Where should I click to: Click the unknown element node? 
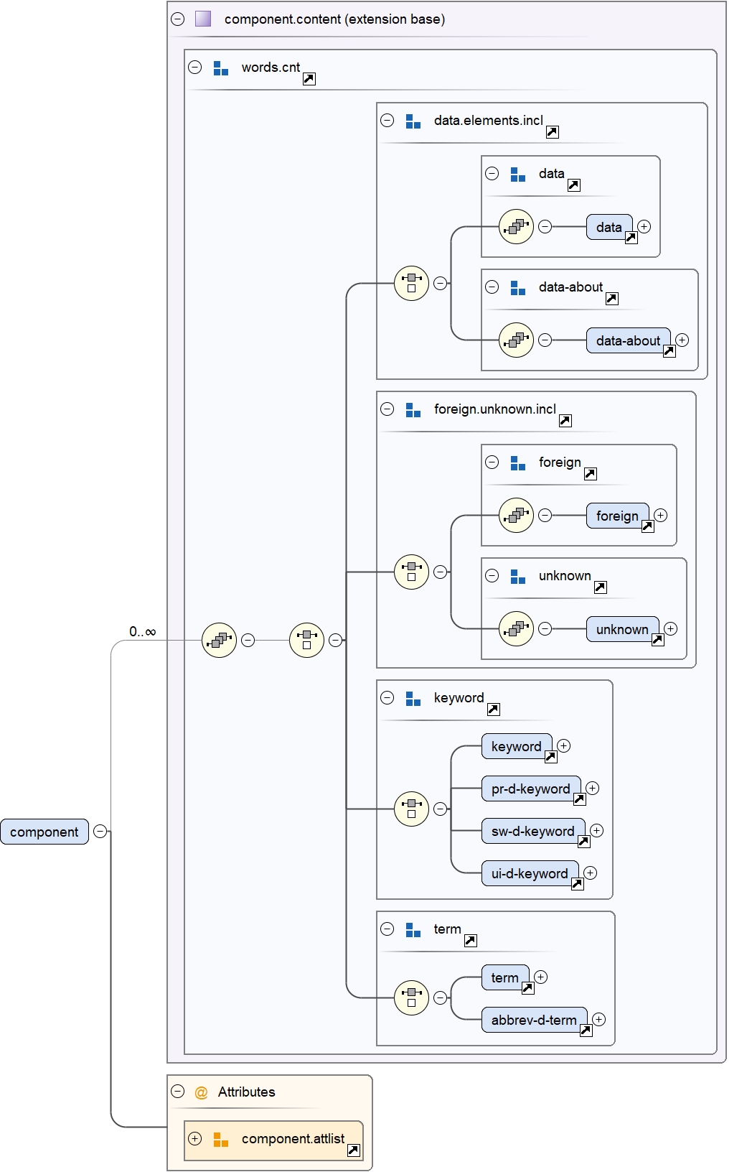[x=621, y=629]
